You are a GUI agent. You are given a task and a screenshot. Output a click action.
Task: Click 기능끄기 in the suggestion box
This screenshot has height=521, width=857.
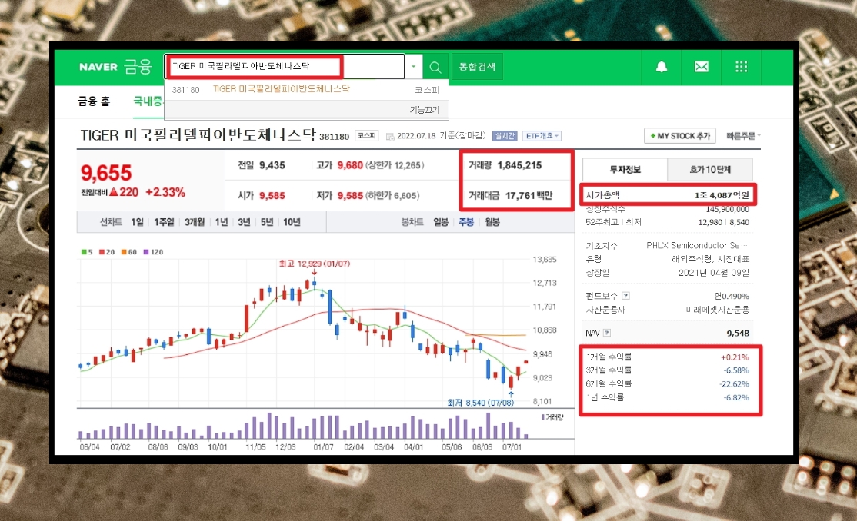[425, 110]
